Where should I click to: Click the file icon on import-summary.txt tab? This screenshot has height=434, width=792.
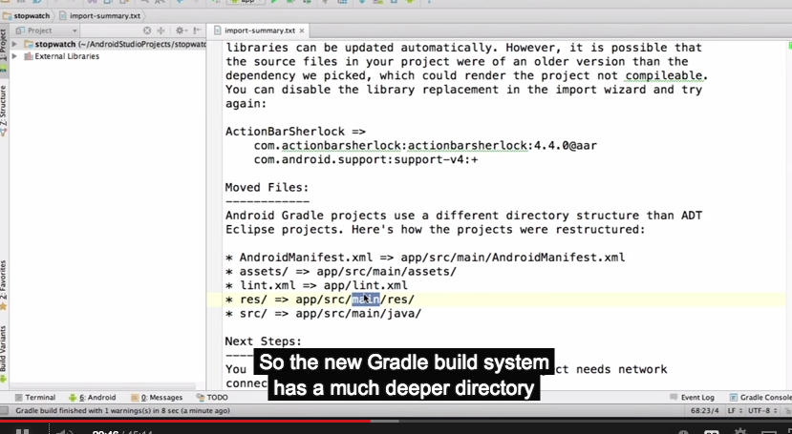click(x=218, y=31)
